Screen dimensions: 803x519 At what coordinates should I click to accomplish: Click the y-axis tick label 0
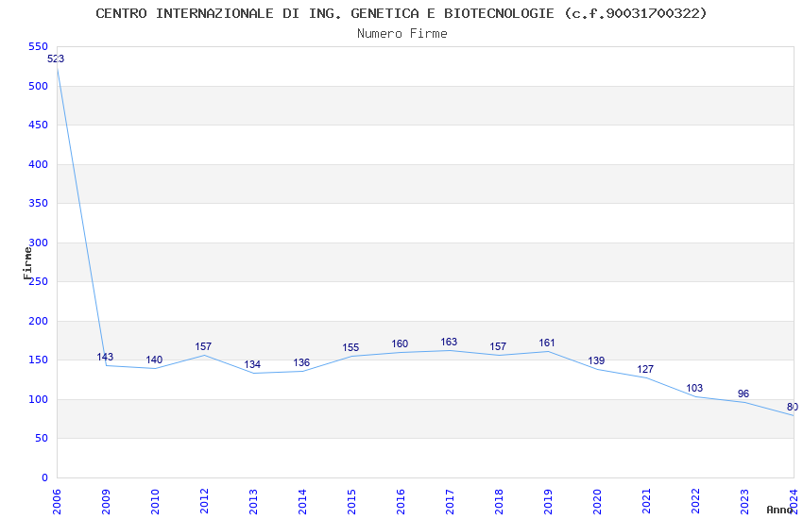(x=45, y=477)
